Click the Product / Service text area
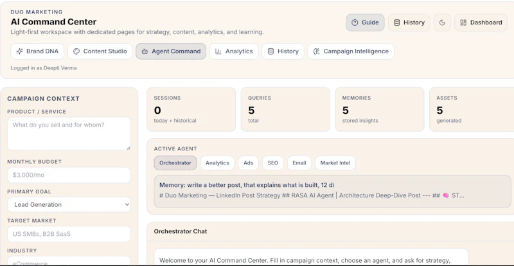The width and height of the screenshot is (514, 266). pos(69,134)
